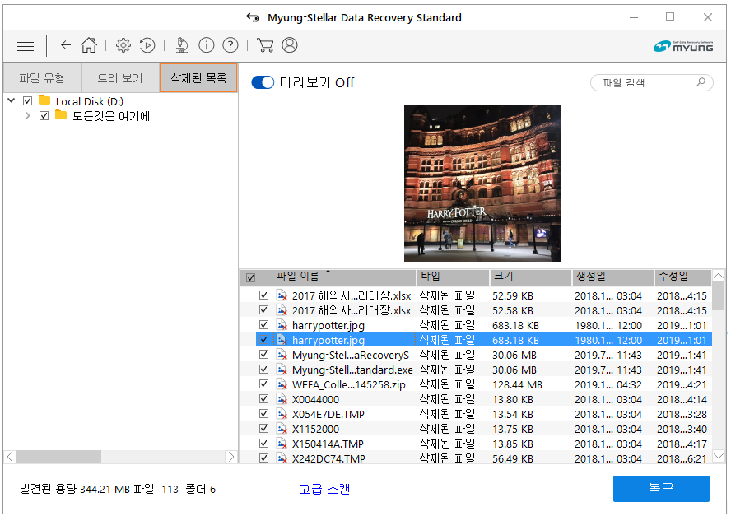Click the 모든것은 여기에 folder icon
Viewport: 731px width, 516px height.
tap(61, 114)
